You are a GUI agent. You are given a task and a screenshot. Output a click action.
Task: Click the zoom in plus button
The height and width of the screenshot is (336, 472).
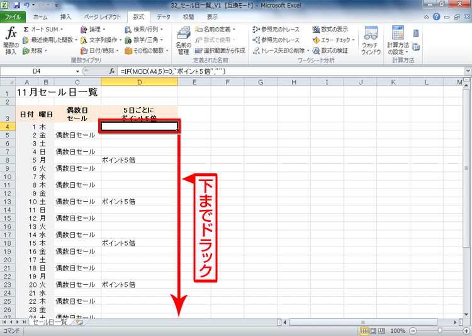click(467, 331)
